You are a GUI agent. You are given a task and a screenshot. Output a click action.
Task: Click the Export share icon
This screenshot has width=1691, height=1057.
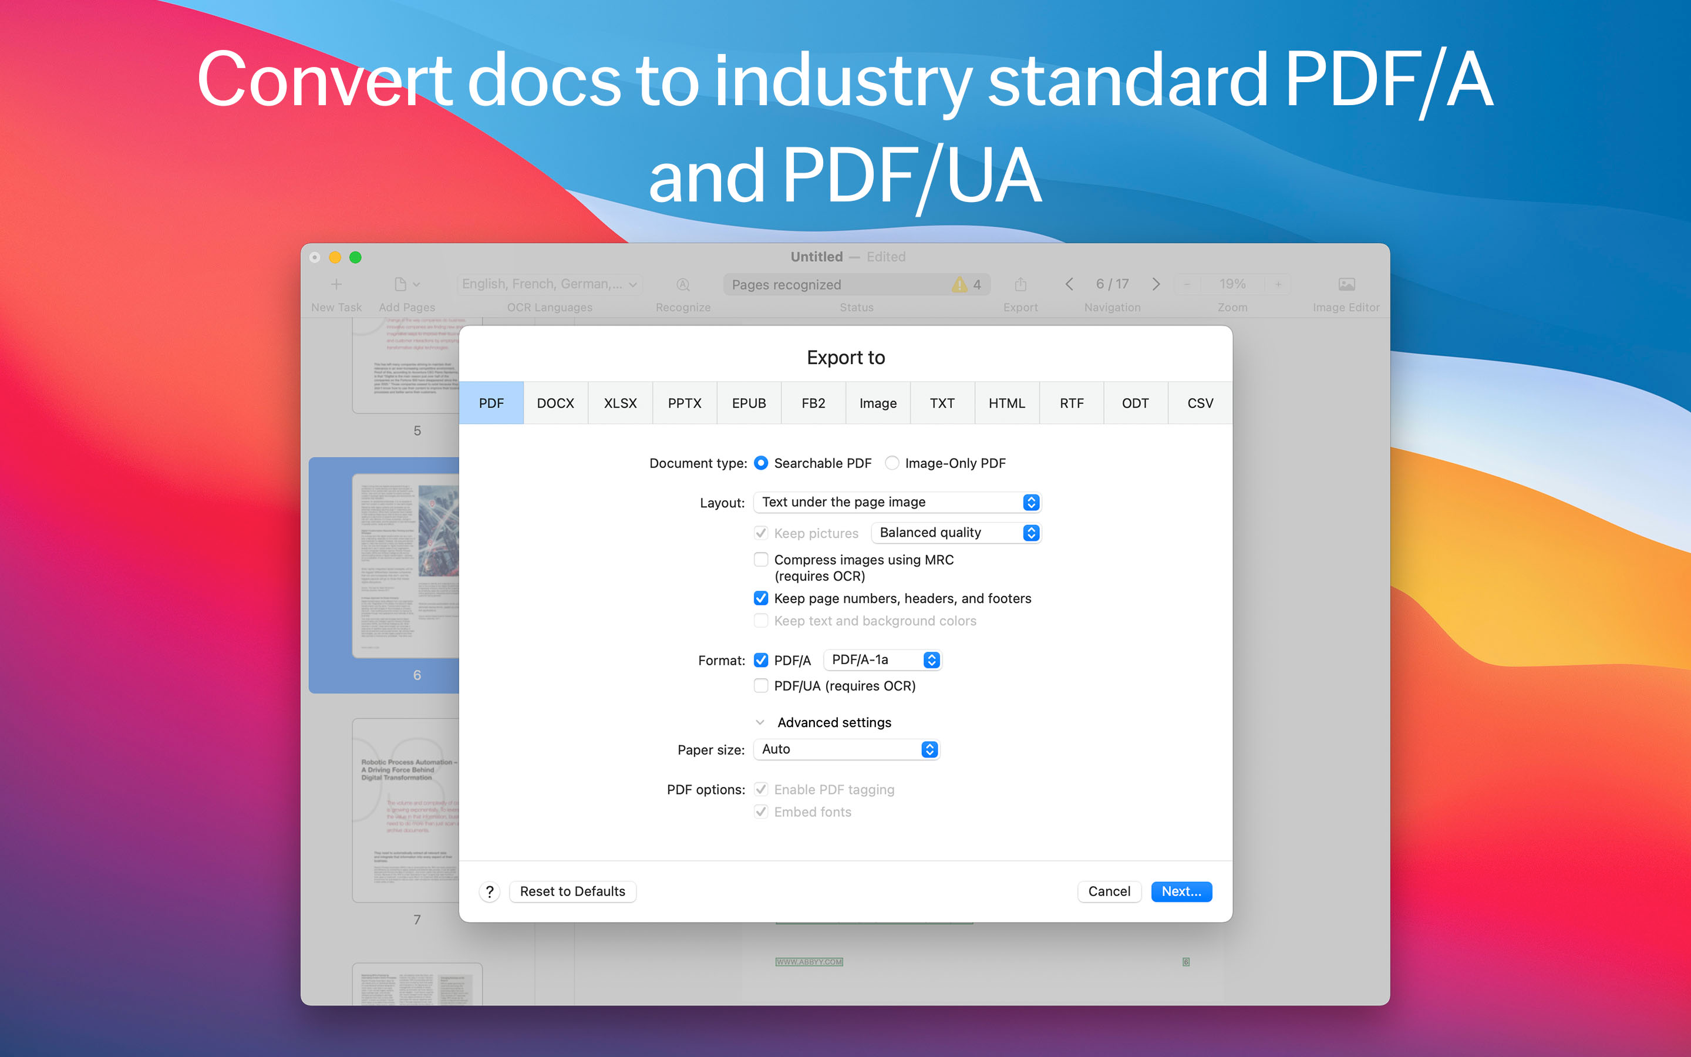click(x=1020, y=284)
